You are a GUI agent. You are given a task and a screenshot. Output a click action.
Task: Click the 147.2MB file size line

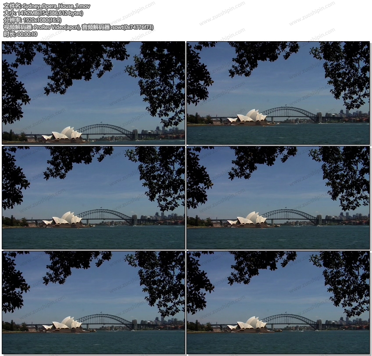pyautogui.click(x=43, y=13)
